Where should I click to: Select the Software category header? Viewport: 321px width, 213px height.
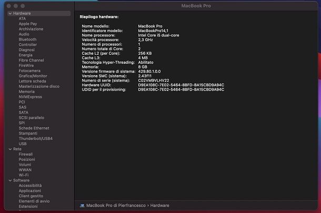click(21, 180)
